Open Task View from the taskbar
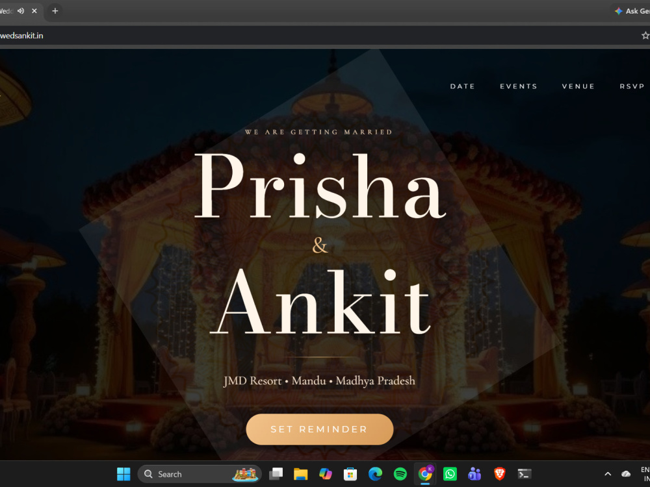 [x=276, y=474]
